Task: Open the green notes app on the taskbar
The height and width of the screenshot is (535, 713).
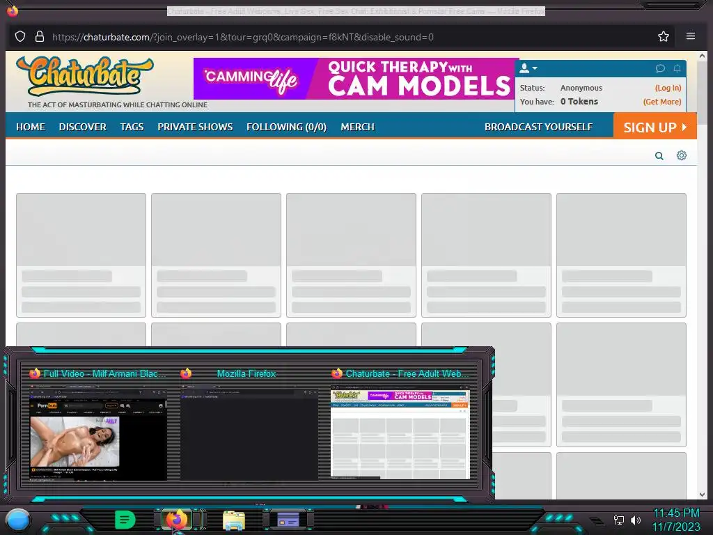Action: [125, 520]
